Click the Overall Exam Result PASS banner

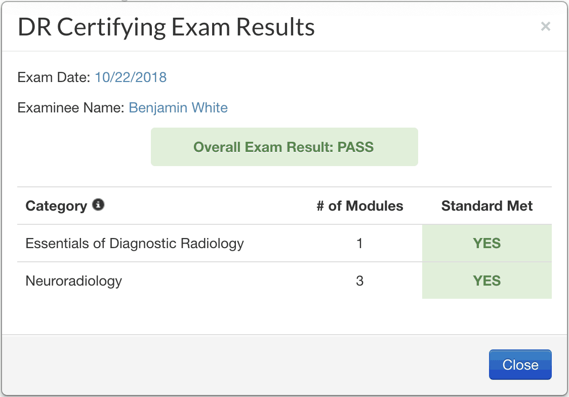pos(284,147)
